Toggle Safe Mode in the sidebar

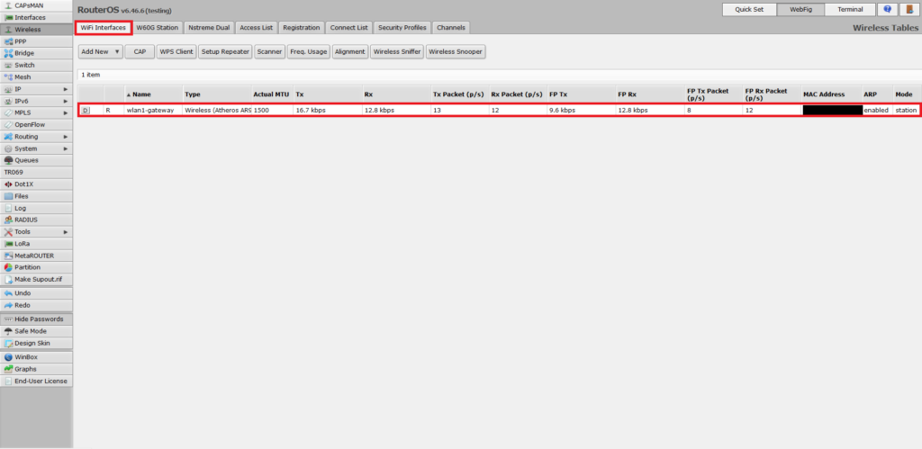pos(36,331)
